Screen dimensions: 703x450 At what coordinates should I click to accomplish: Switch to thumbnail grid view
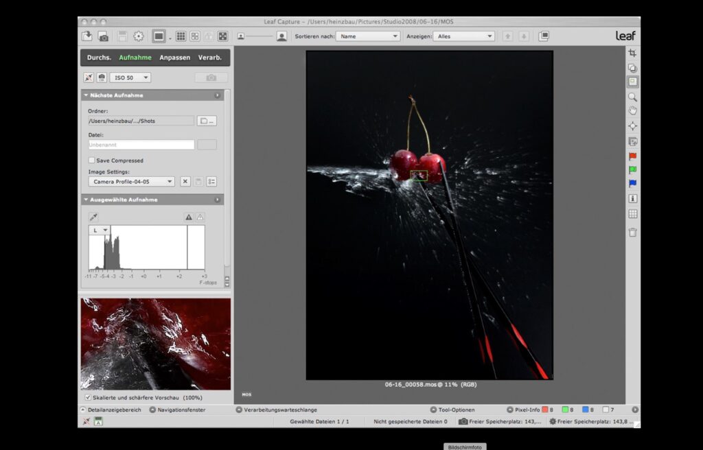[181, 36]
